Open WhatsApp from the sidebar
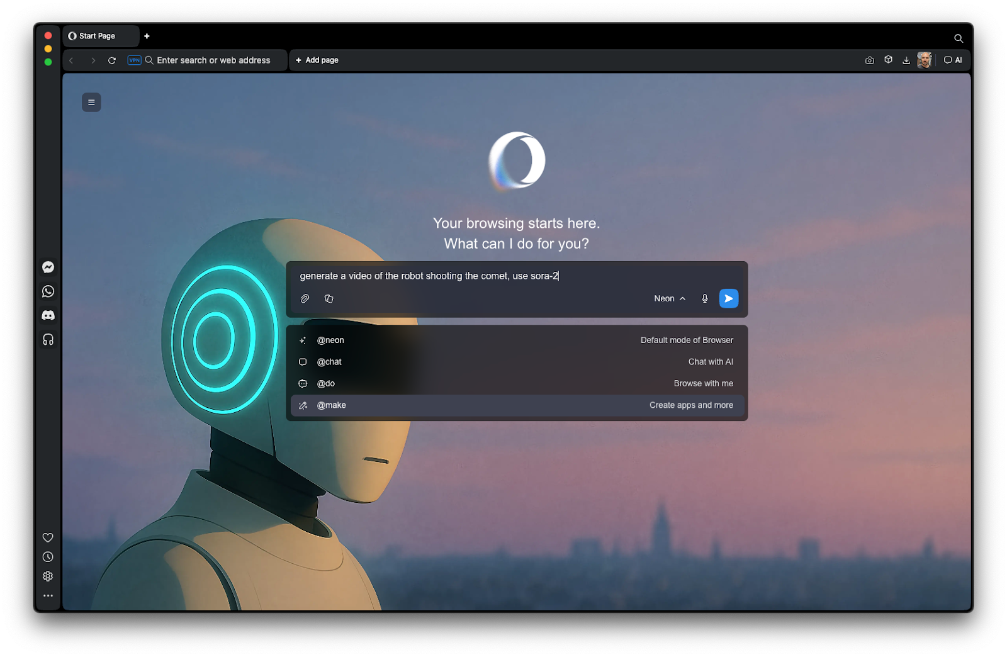This screenshot has height=657, width=1007. 48,291
